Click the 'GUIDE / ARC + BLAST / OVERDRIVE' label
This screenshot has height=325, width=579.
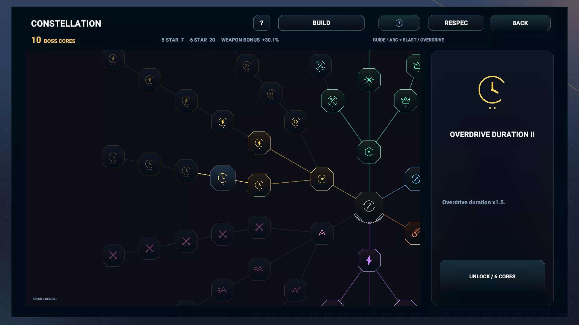[x=408, y=40]
